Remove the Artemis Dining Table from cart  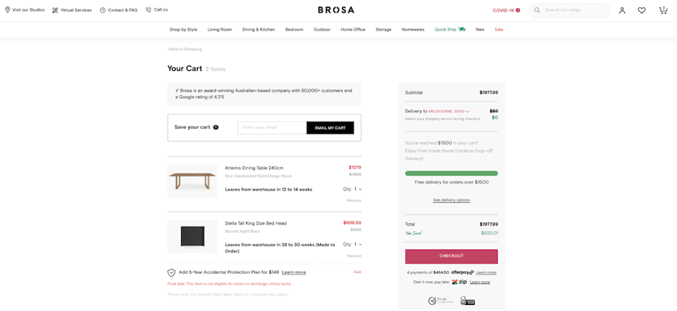click(x=354, y=200)
